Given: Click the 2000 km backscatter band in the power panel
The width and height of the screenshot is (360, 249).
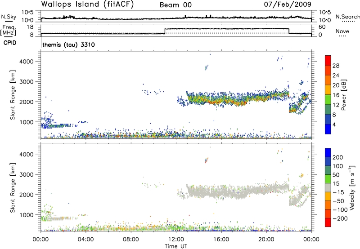Looking at the screenshot, I should coord(238,98).
